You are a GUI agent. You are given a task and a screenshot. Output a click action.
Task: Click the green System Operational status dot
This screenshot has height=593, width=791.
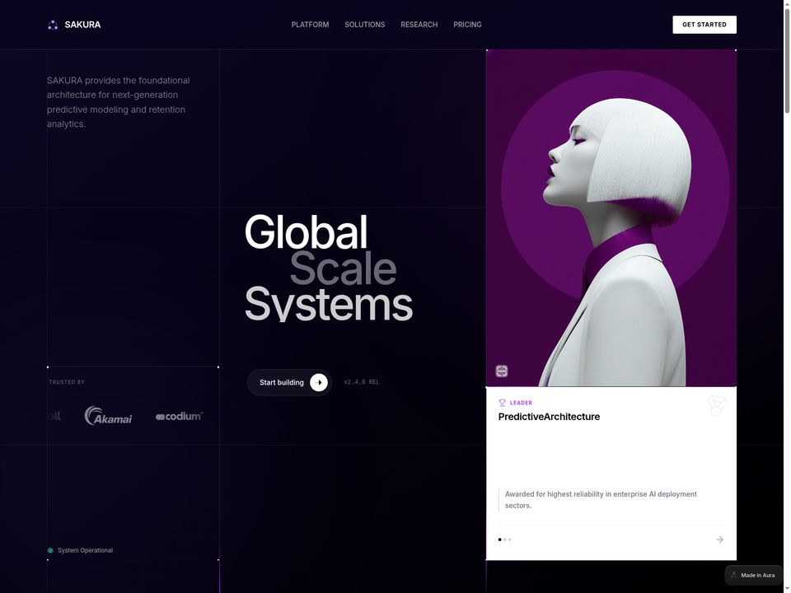click(x=50, y=550)
